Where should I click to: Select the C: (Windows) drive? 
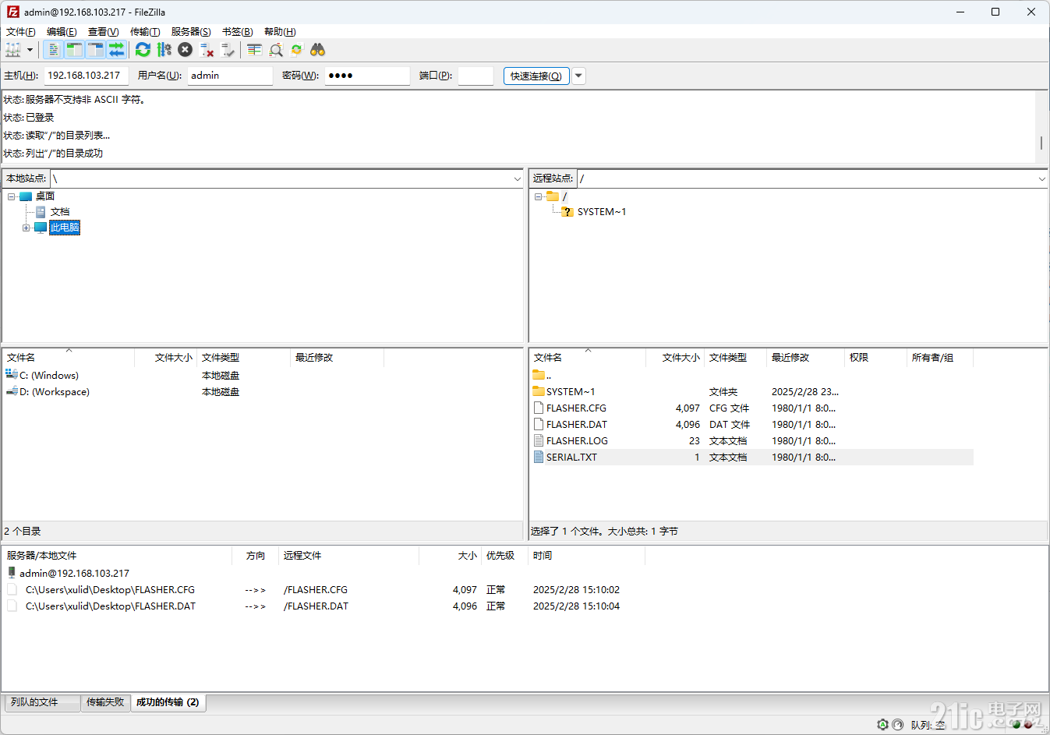click(48, 376)
